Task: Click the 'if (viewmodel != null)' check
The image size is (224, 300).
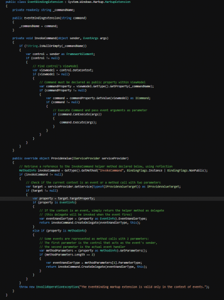Action: tap(51, 74)
